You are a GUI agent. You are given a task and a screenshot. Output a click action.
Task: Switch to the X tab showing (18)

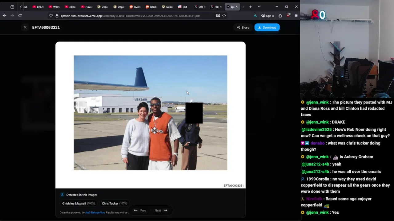[215, 7]
